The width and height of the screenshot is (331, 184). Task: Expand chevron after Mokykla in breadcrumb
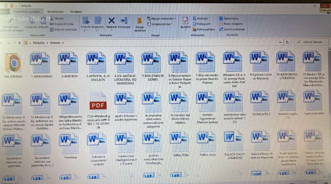click(x=47, y=43)
